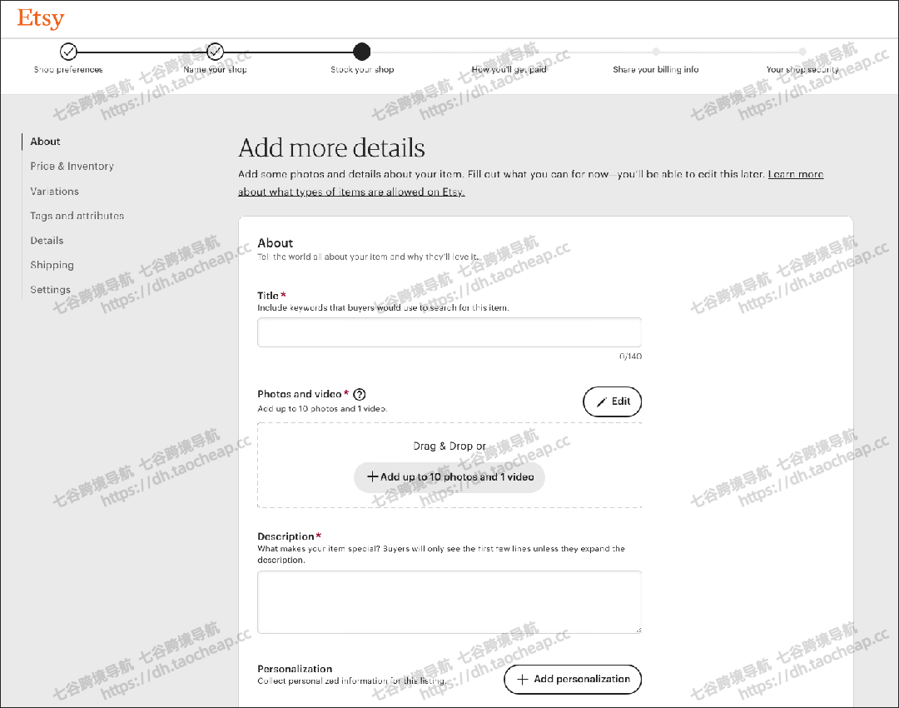The width and height of the screenshot is (899, 708).
Task: Click the How you'll get paid step dot
Action: [x=509, y=52]
